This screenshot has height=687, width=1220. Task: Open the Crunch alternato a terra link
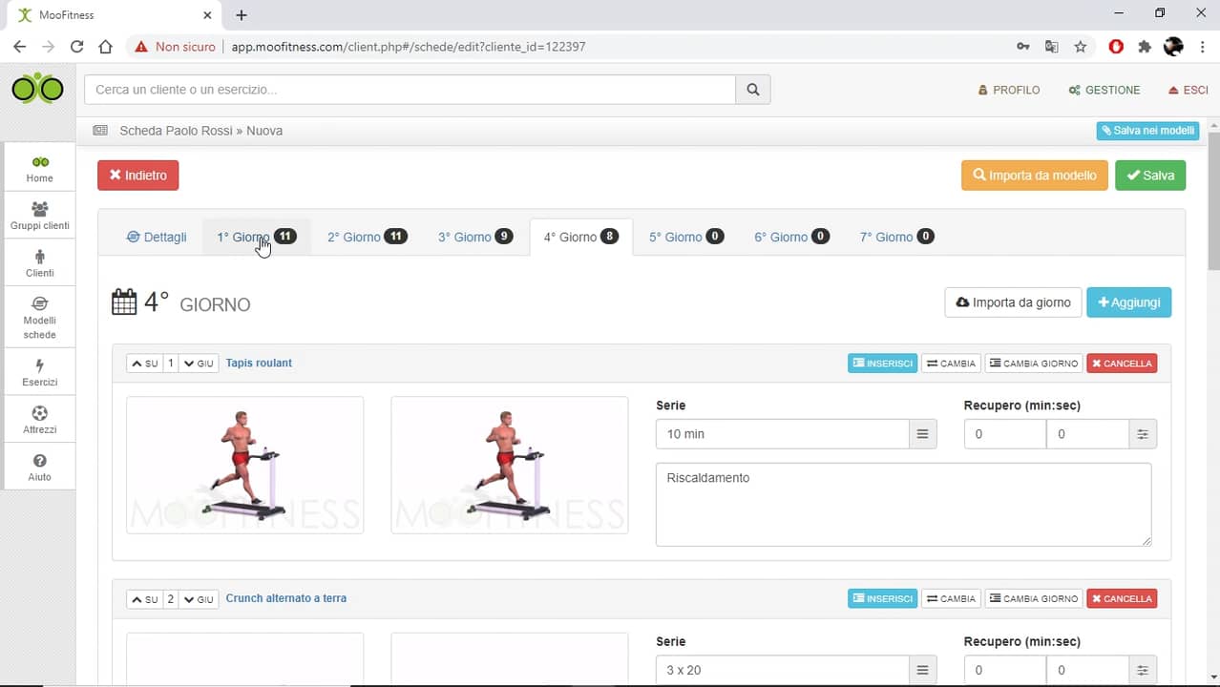pyautogui.click(x=286, y=598)
